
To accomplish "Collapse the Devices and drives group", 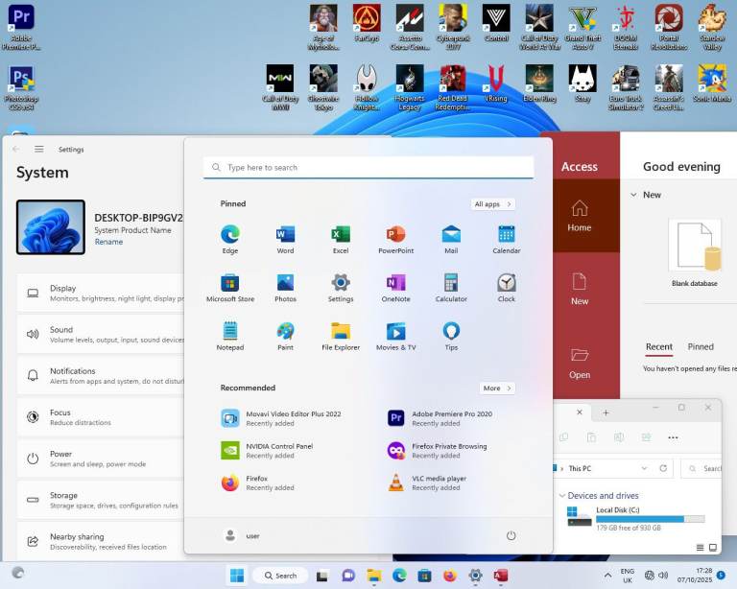I will coord(561,496).
